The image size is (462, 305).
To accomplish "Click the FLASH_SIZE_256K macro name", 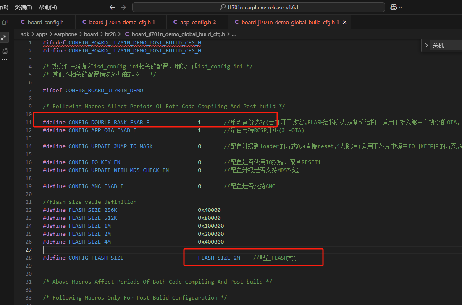I will click(93, 210).
